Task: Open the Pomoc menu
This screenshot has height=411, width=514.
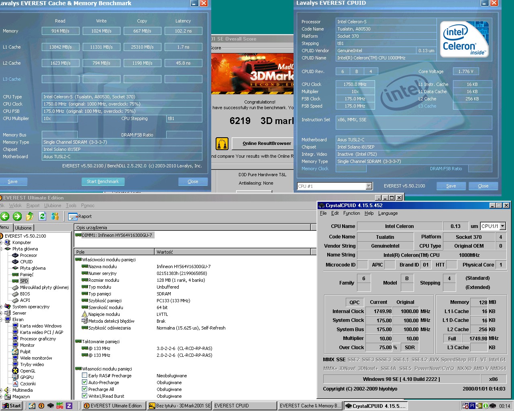Action: [88, 205]
